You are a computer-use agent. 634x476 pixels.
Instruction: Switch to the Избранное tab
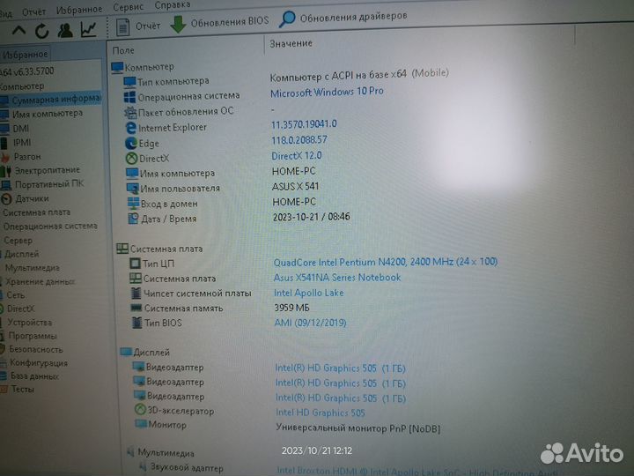coord(27,54)
